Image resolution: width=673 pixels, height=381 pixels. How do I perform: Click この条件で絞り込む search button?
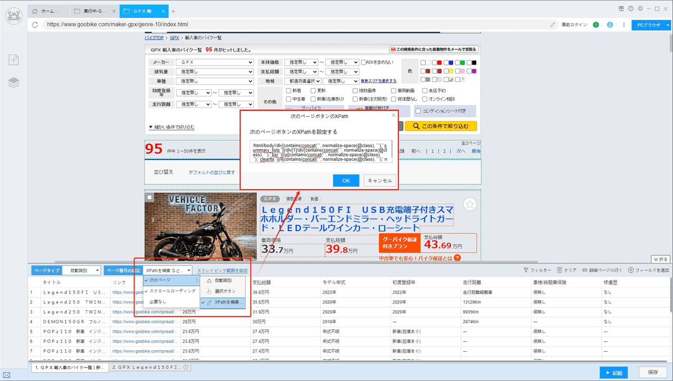click(x=441, y=126)
